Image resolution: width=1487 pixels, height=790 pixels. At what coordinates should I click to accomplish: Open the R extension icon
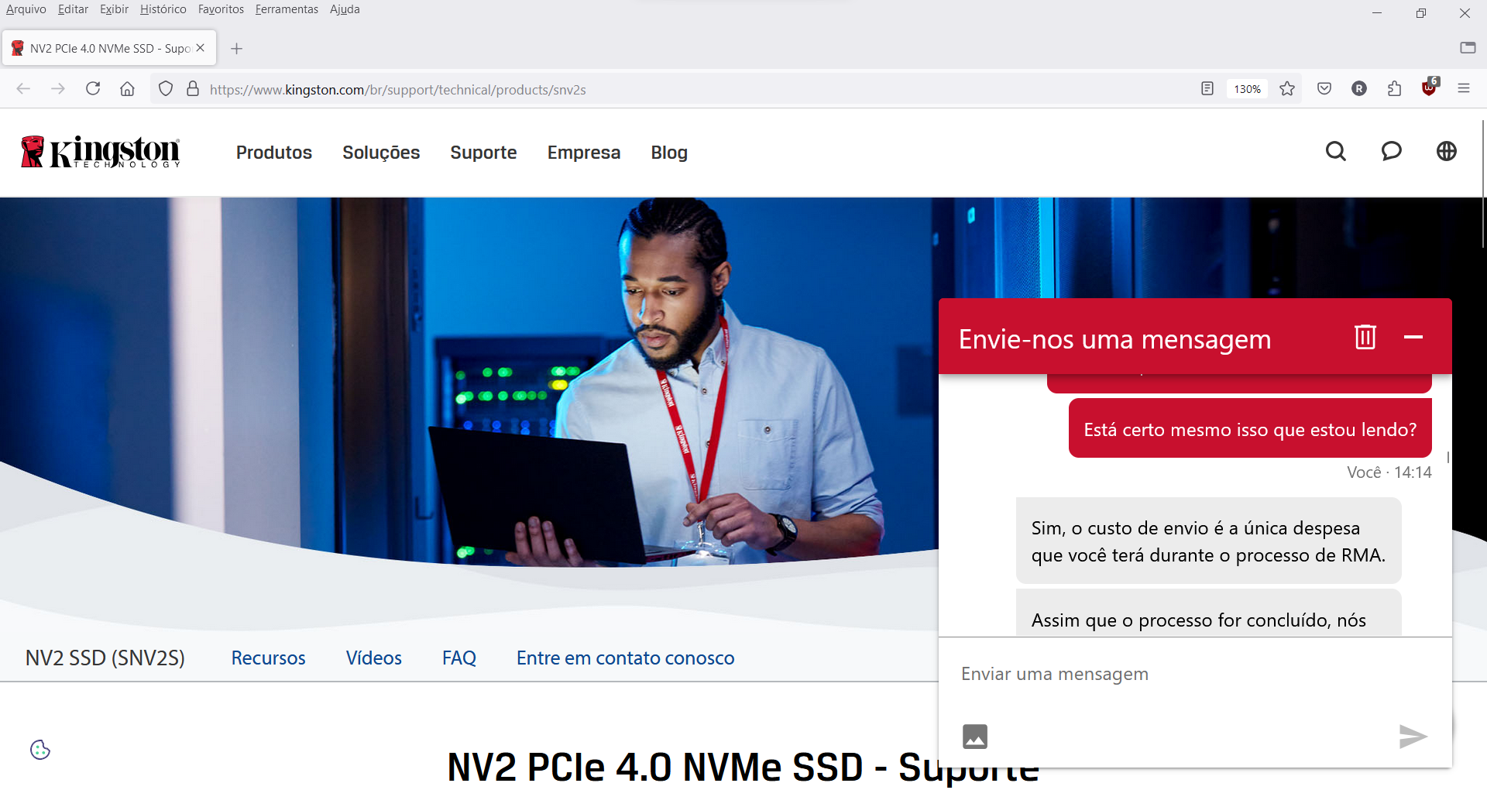click(1359, 89)
